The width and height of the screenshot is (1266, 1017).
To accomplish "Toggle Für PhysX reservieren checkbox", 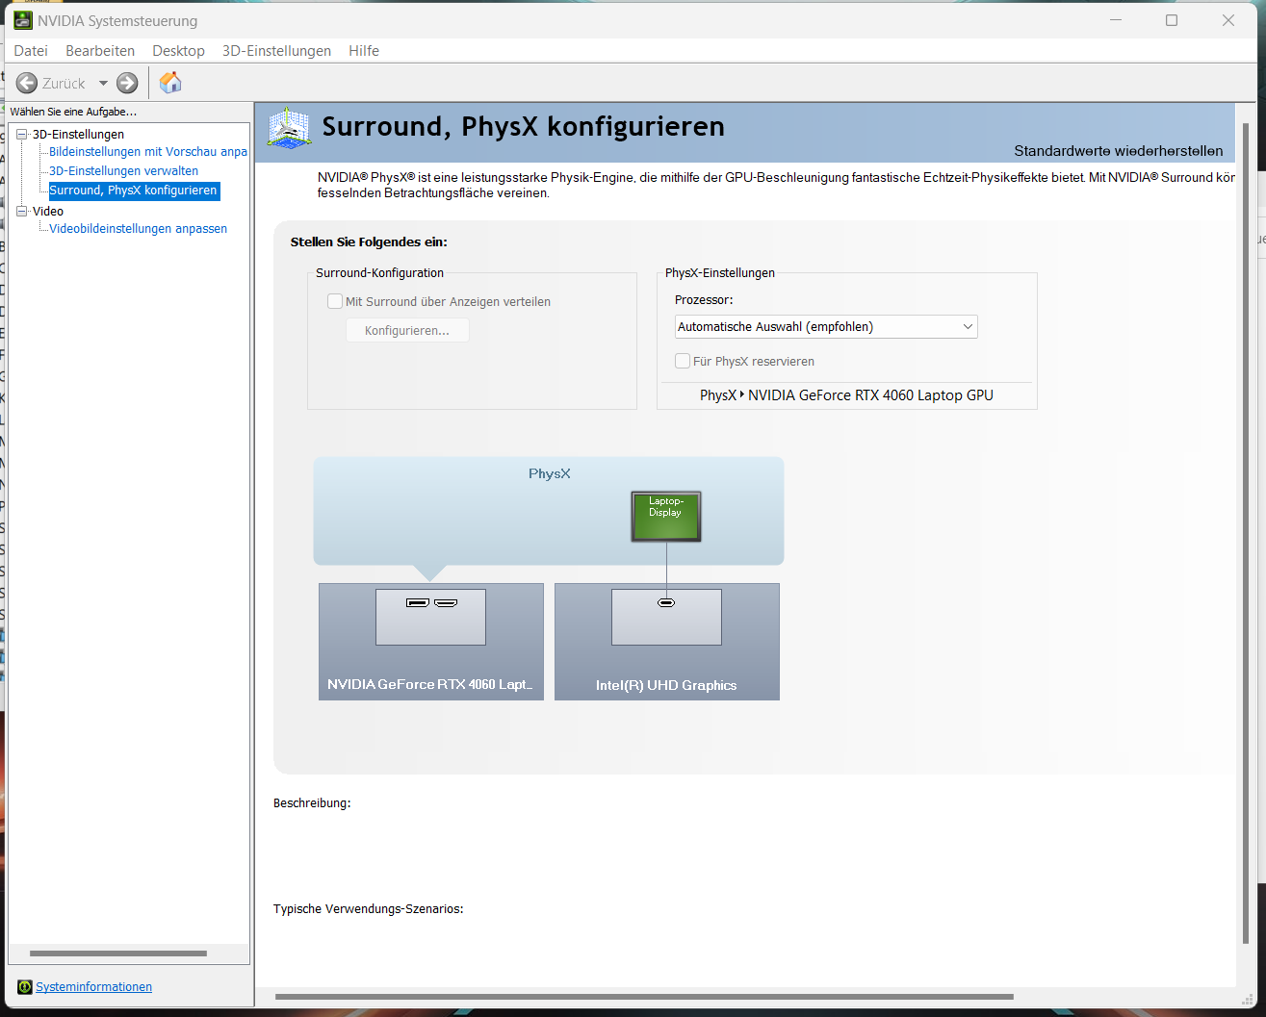I will click(x=683, y=361).
